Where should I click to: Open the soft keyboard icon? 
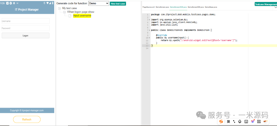[246, 121]
